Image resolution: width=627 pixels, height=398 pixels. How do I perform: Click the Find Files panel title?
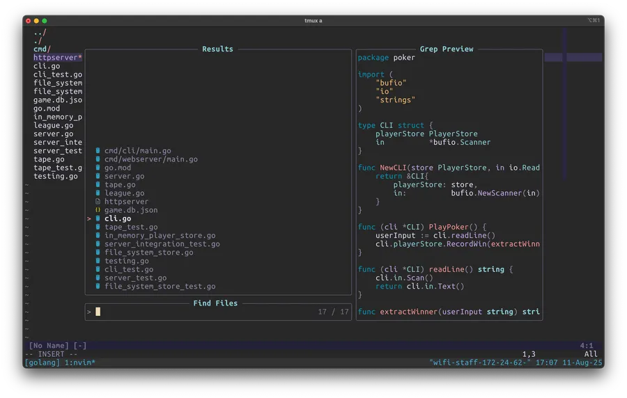(x=215, y=303)
